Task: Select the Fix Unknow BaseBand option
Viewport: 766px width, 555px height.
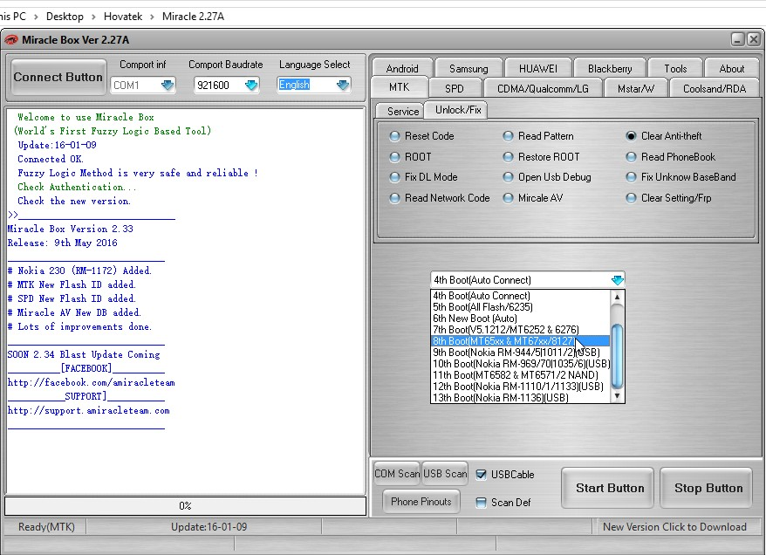Action: click(x=681, y=177)
